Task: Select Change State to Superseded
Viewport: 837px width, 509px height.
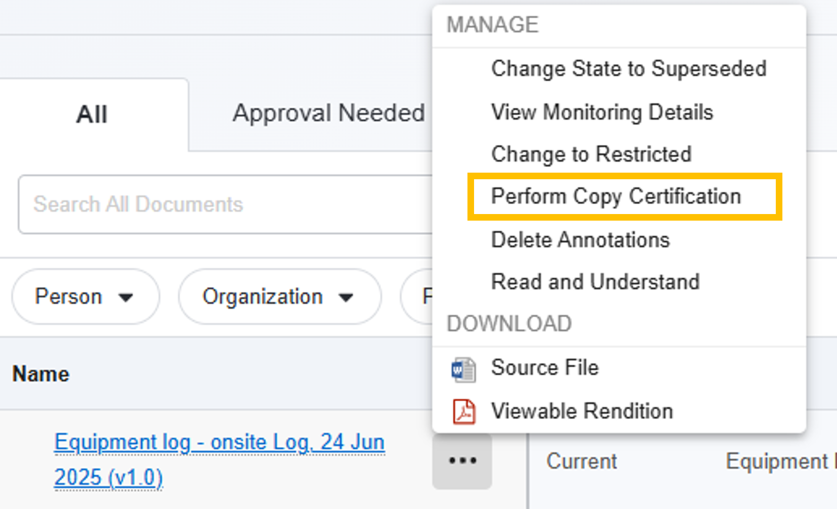Action: (628, 69)
